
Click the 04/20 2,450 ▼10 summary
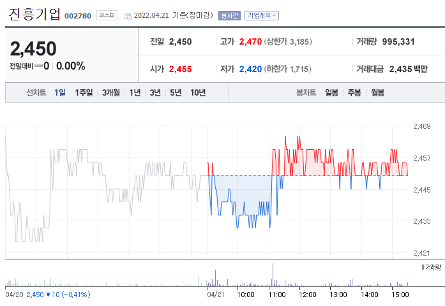48,295
